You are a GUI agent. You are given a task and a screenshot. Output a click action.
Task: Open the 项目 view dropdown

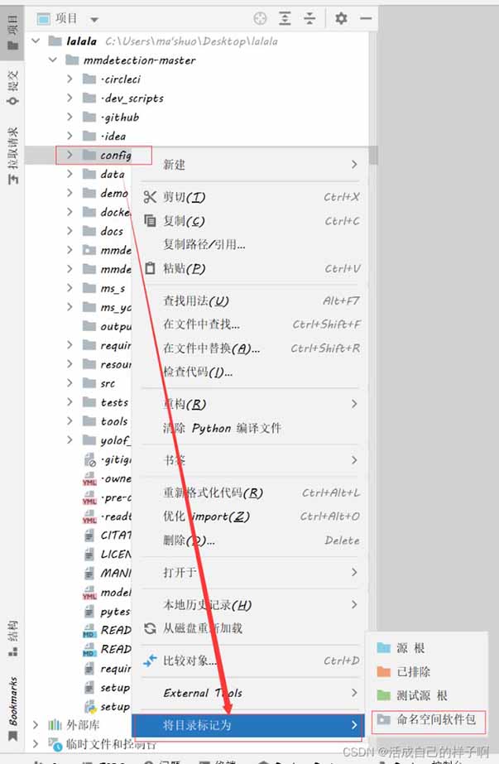coord(94,20)
